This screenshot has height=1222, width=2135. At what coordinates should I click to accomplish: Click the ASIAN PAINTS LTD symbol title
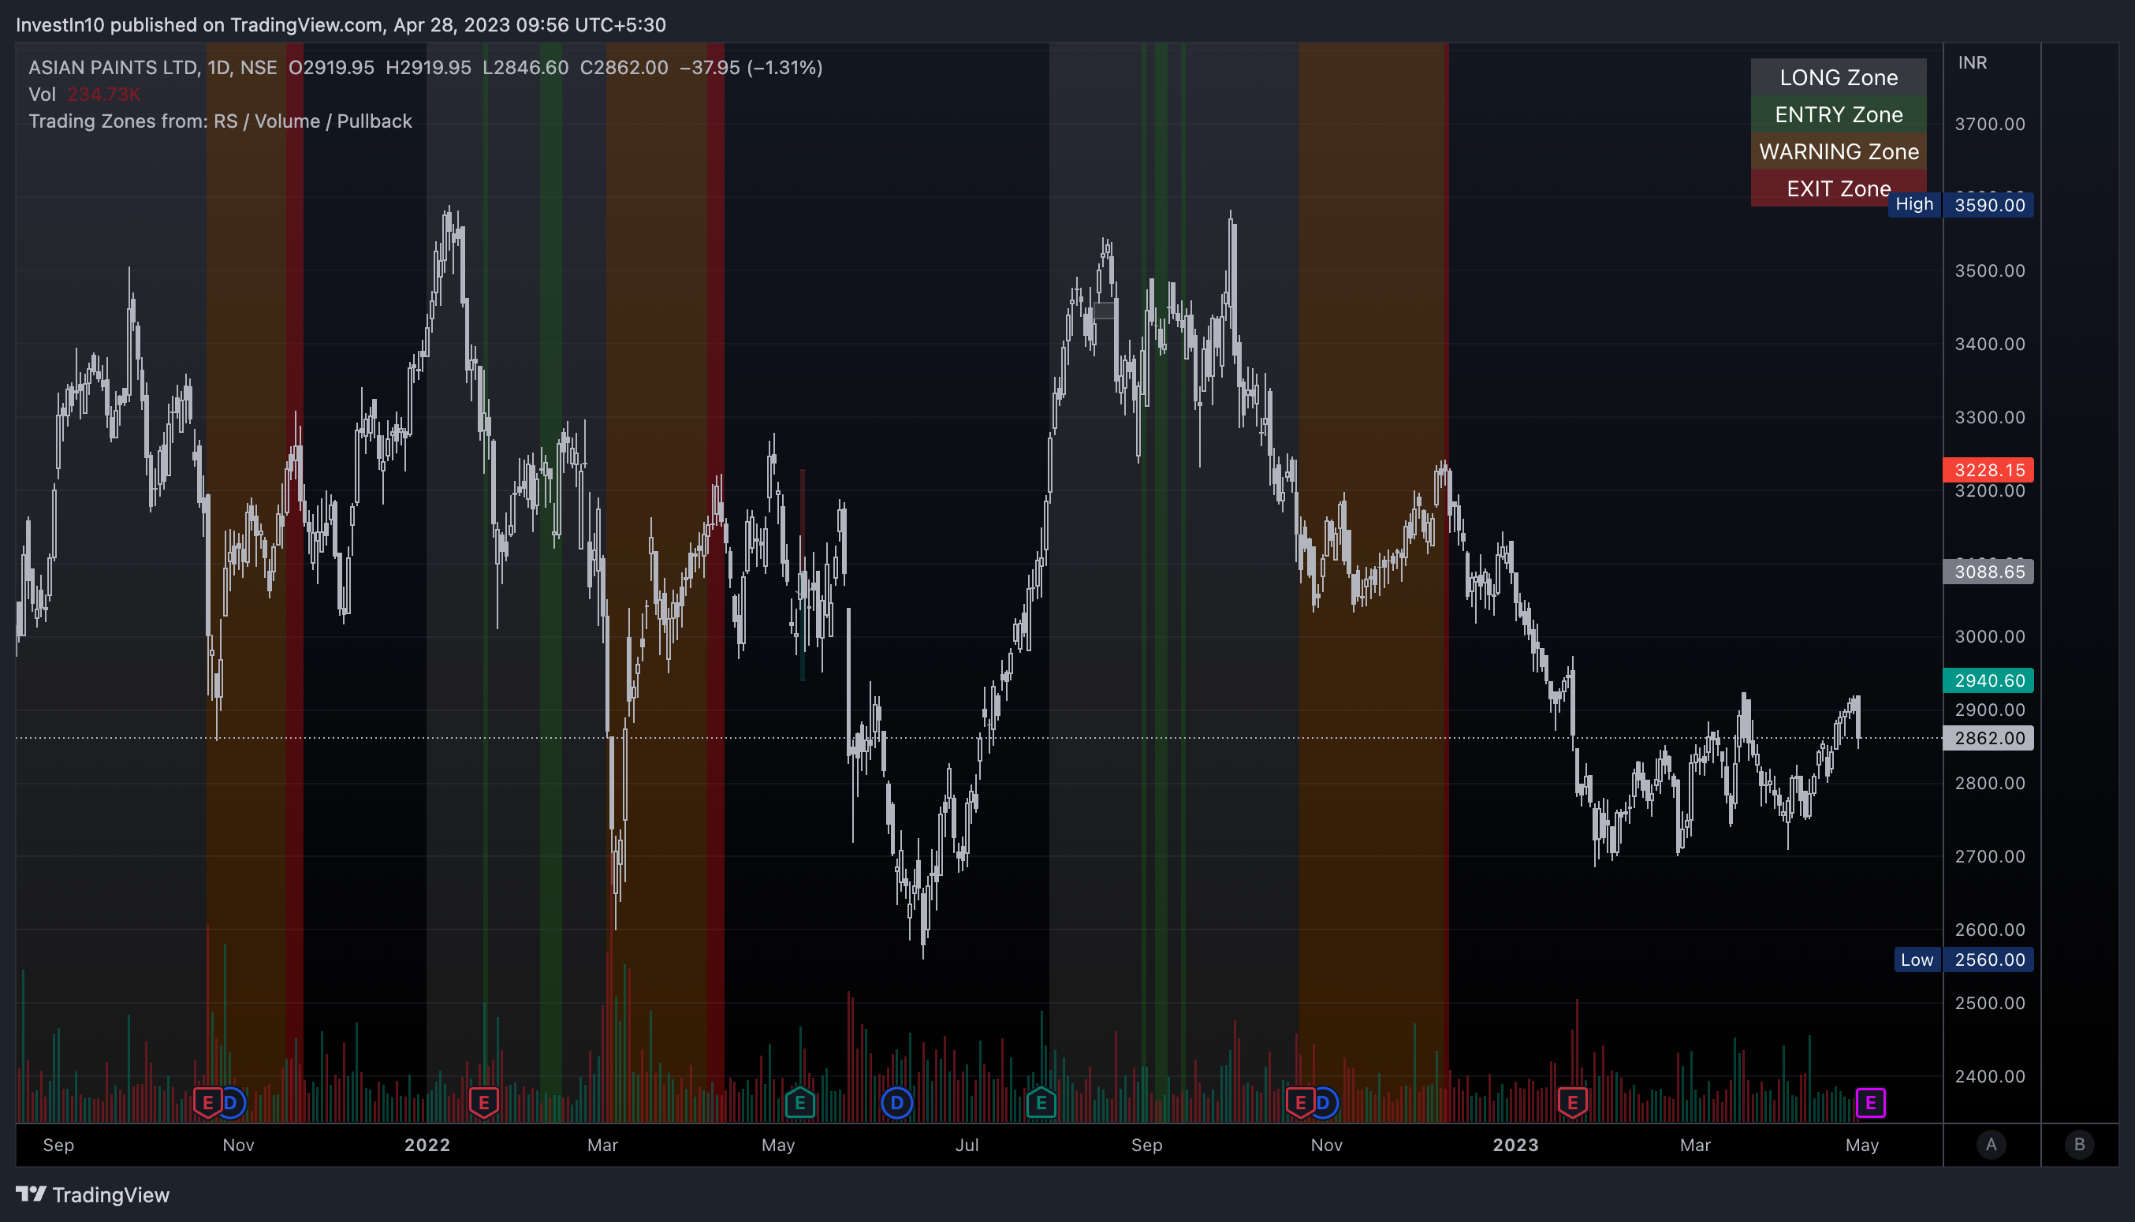(x=114, y=67)
